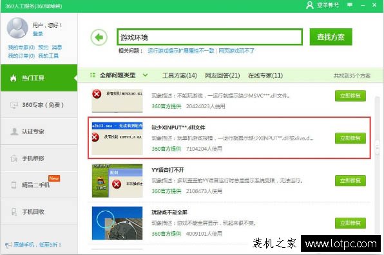Click related question 运行游戏提示扩展属性不一致

181,51
